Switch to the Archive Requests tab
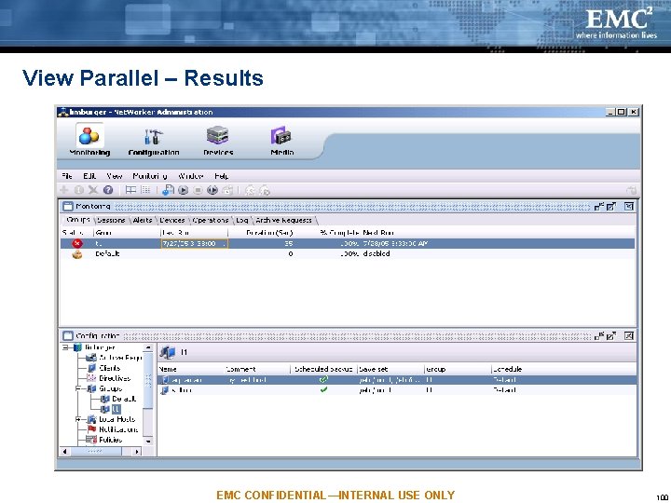This screenshot has height=503, width=671. pos(283,220)
